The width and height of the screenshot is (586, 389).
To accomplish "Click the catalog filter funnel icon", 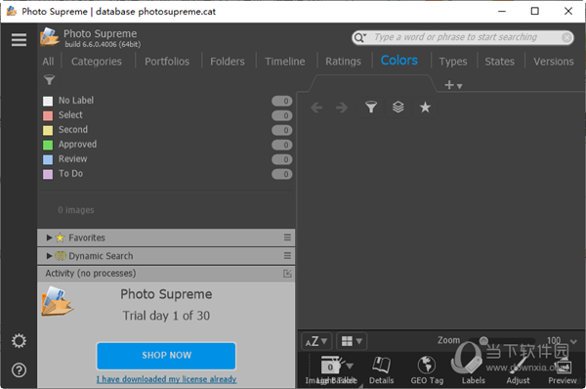I will click(50, 80).
